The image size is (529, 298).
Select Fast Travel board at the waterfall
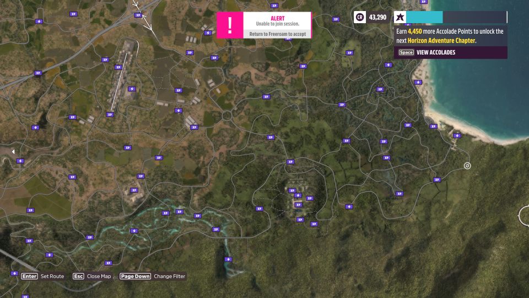[228, 259]
